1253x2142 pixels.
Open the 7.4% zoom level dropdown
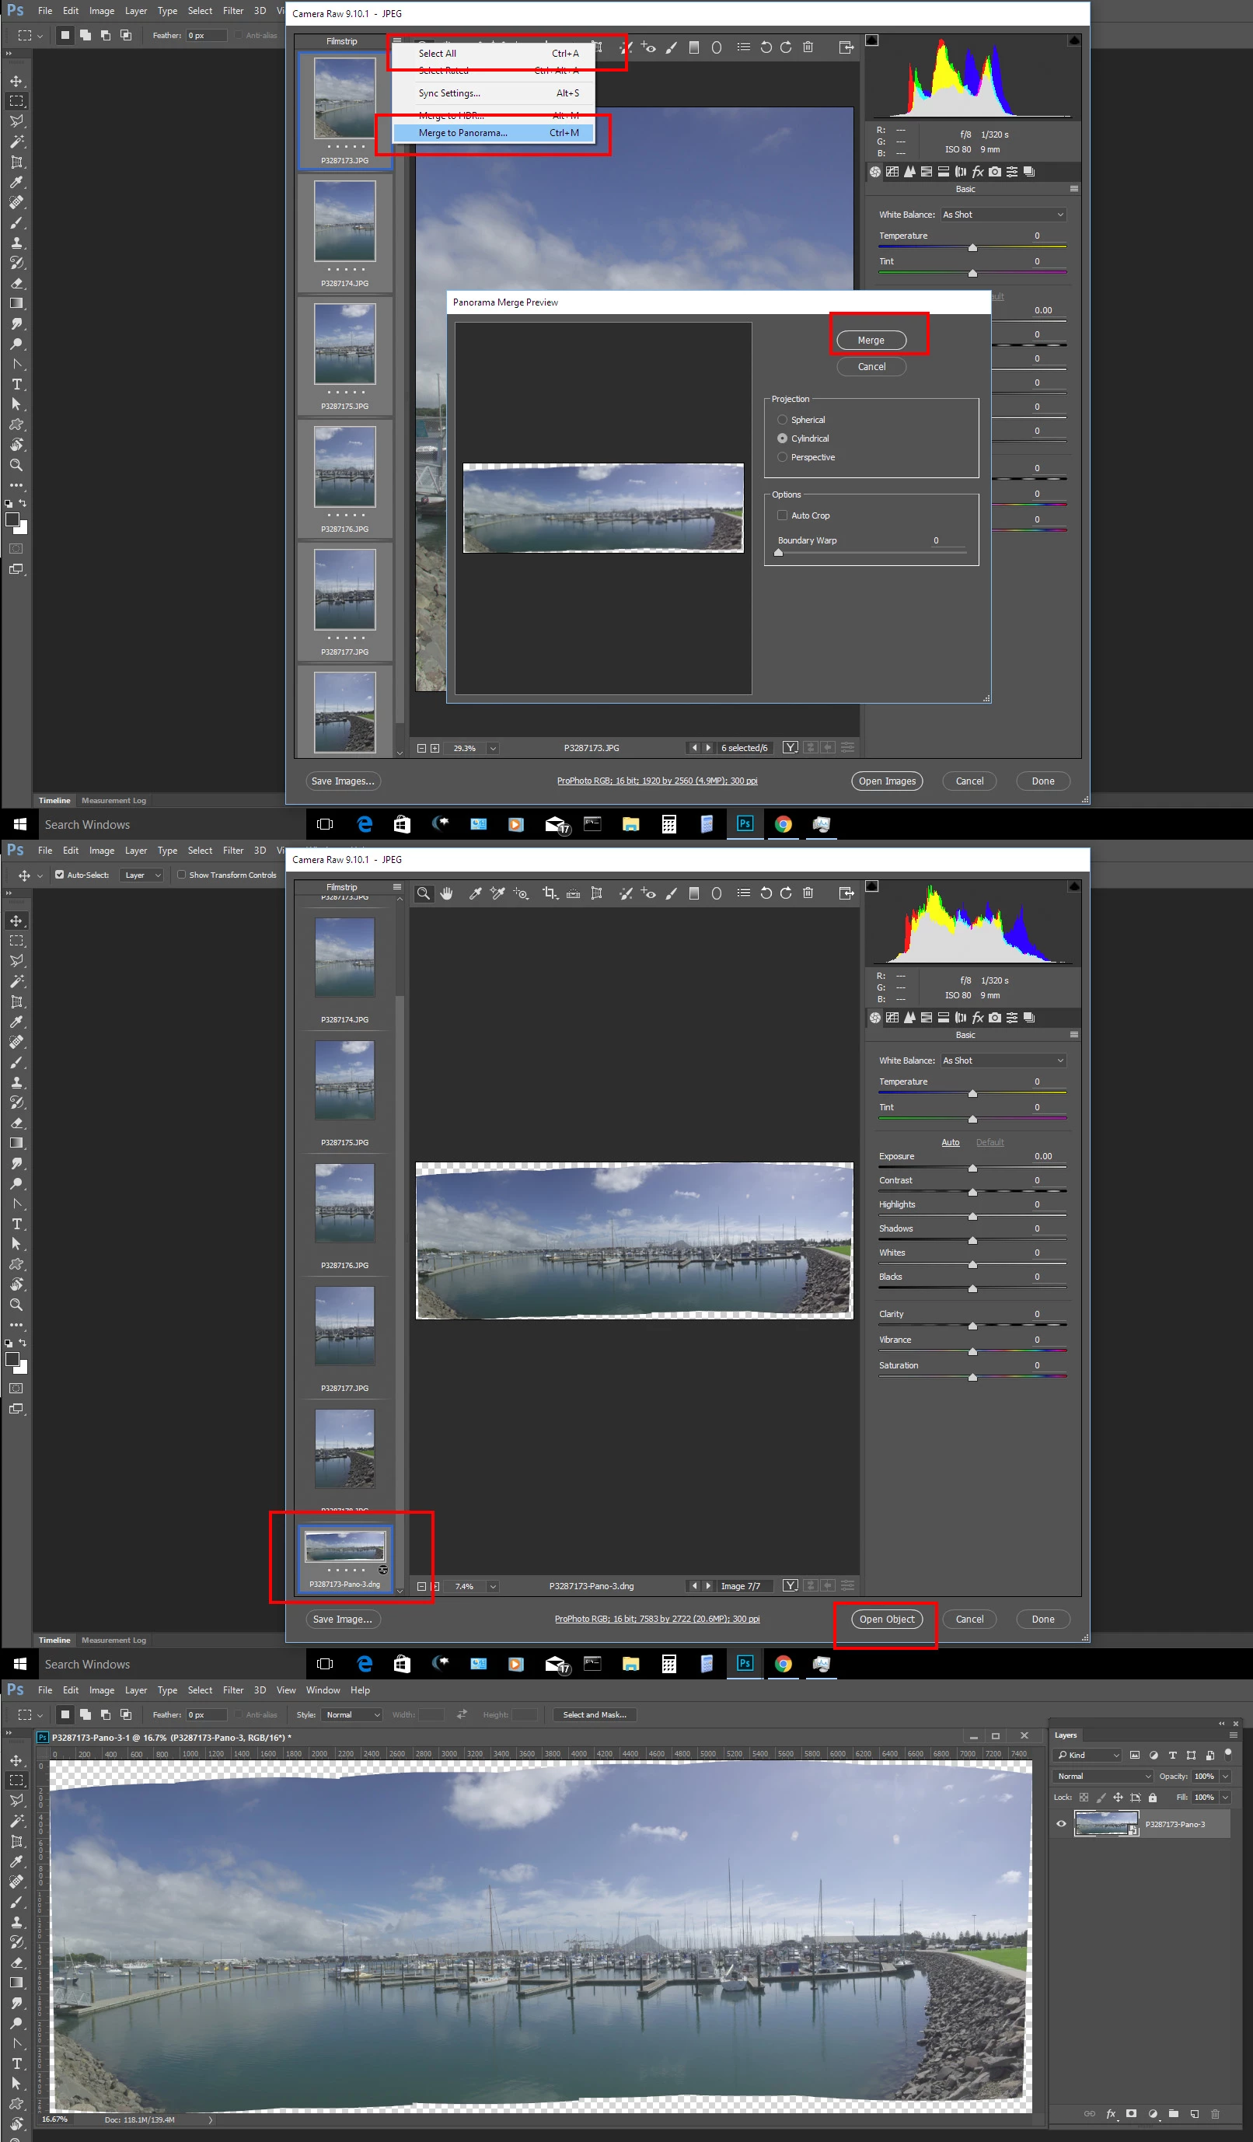point(493,1586)
